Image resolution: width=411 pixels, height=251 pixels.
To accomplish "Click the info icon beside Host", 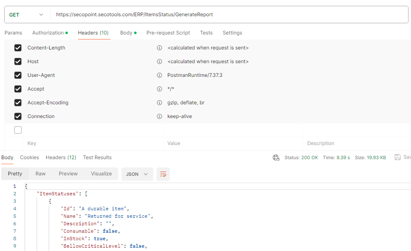I will tap(159, 62).
